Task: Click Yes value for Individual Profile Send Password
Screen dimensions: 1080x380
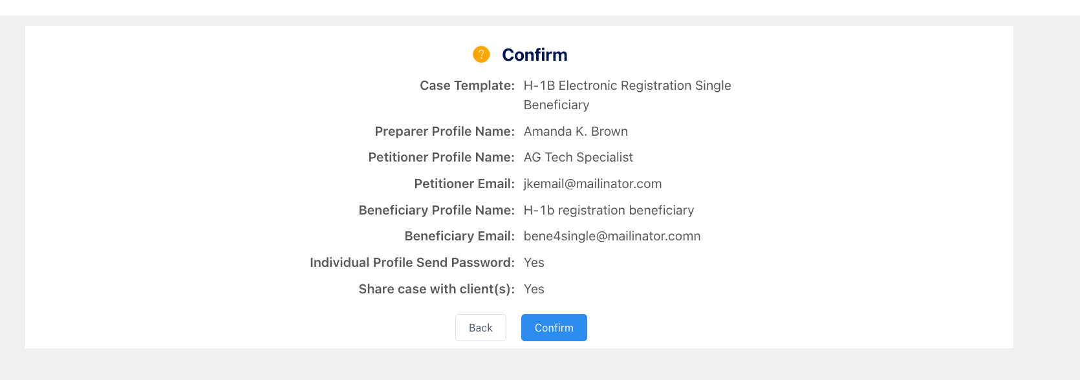Action: (534, 262)
